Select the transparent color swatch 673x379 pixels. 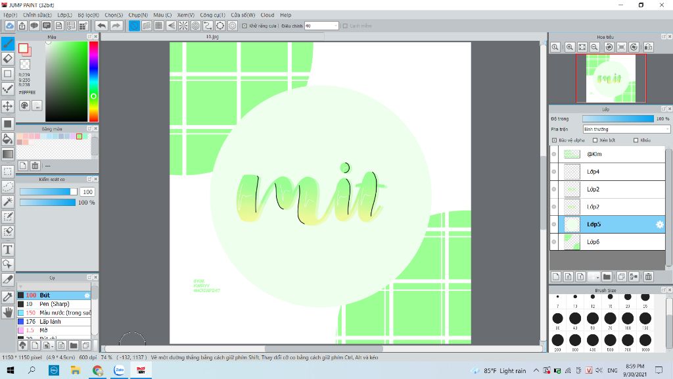tap(25, 64)
